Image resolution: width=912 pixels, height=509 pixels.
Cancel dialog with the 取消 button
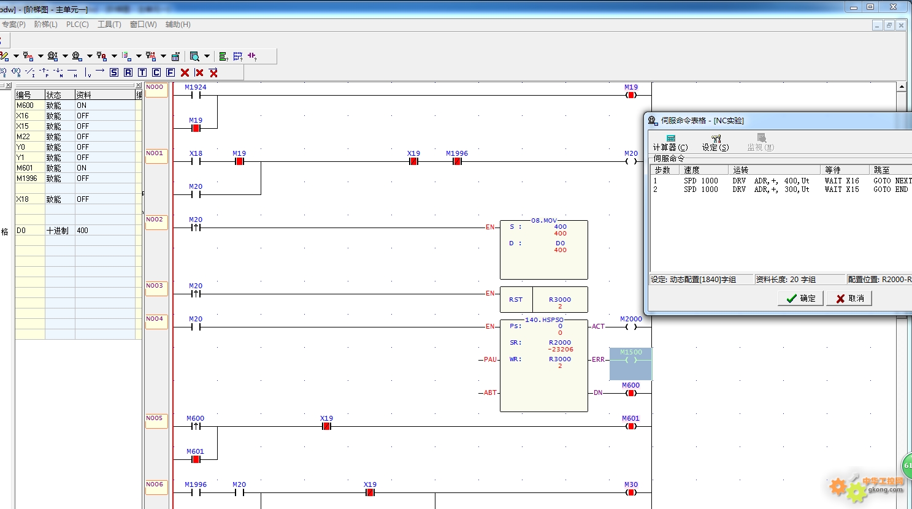point(849,298)
